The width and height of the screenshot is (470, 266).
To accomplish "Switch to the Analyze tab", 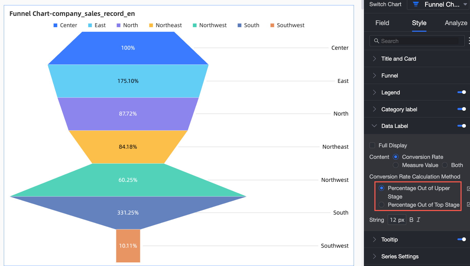I will click(456, 23).
